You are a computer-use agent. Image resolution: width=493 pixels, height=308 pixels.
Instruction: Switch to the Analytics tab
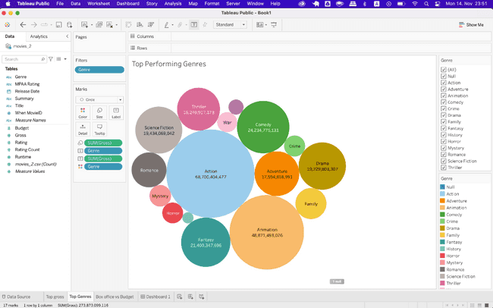click(x=39, y=36)
